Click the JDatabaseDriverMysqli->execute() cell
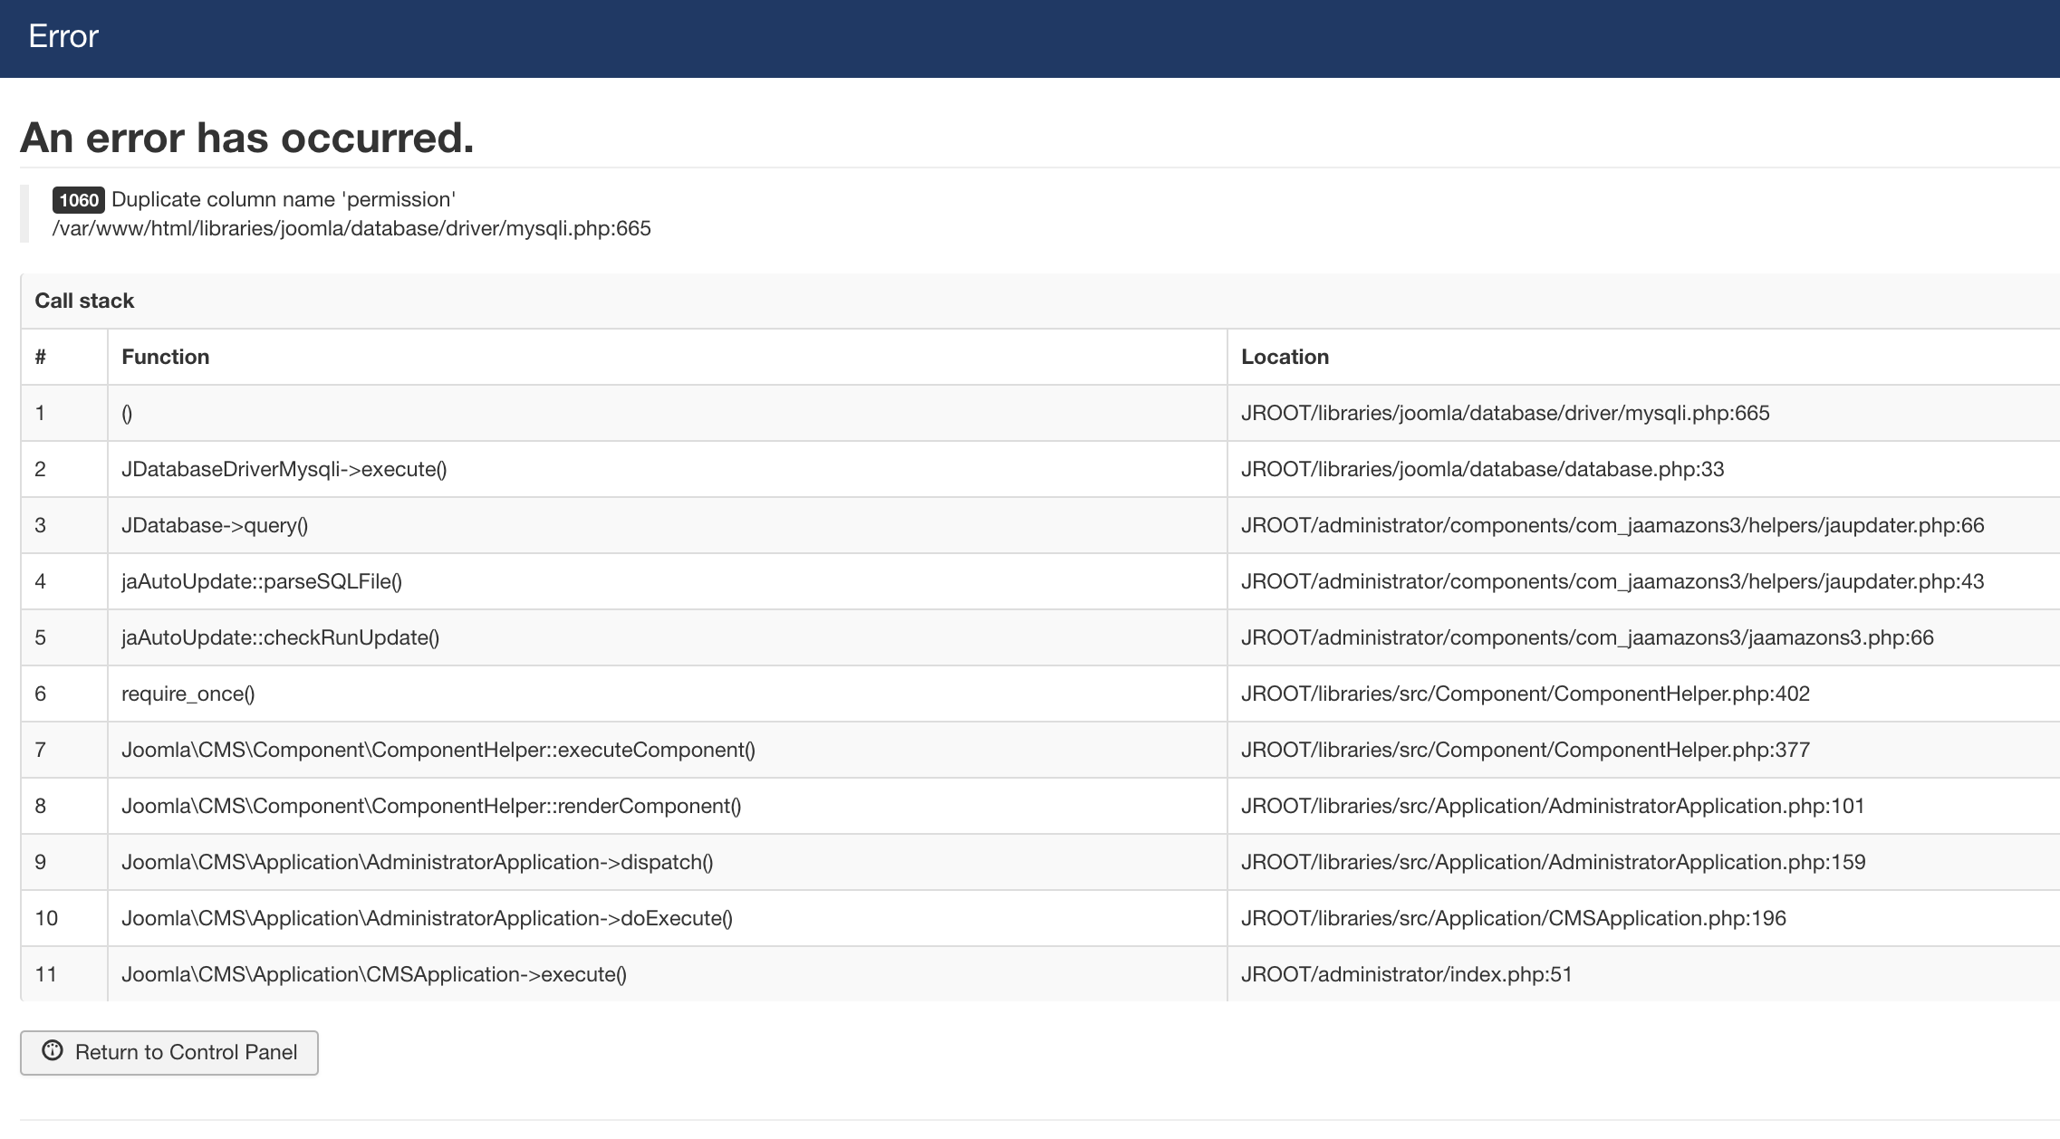2060x1139 pixels. [284, 470]
